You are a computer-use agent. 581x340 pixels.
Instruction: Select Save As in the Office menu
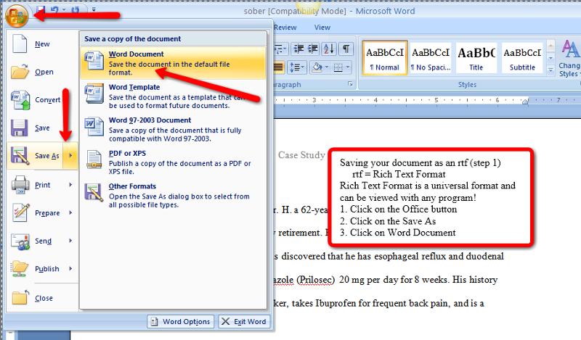pos(35,156)
